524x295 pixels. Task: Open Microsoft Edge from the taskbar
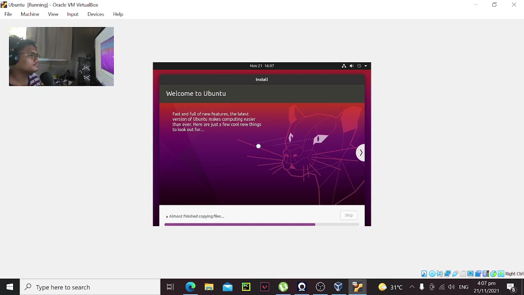point(190,287)
